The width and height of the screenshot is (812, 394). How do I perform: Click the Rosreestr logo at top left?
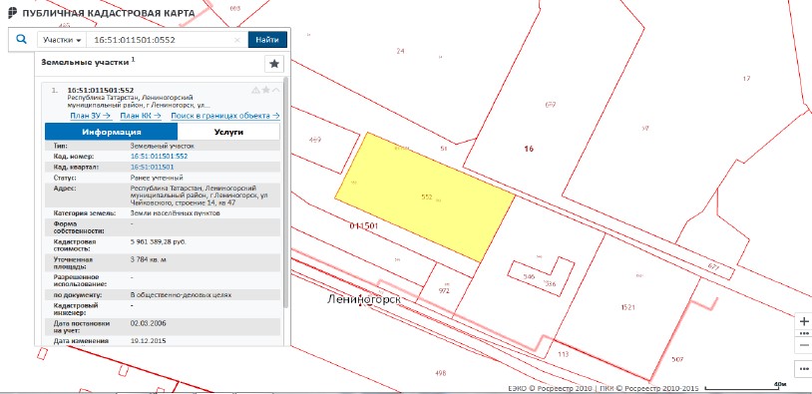[12, 13]
